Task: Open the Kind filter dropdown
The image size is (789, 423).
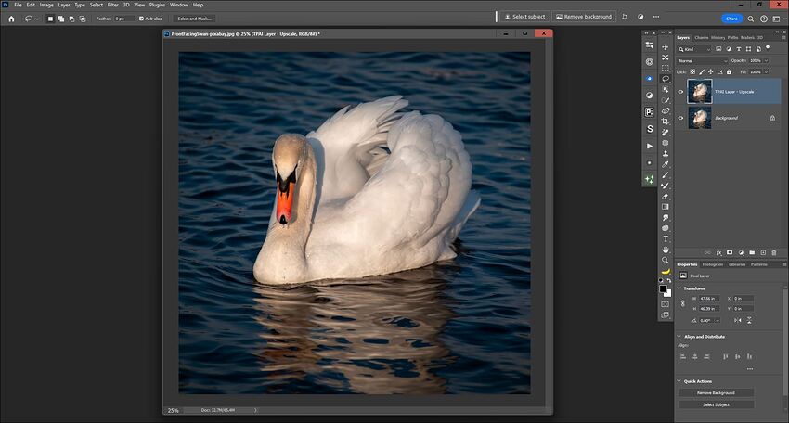Action: coord(695,49)
